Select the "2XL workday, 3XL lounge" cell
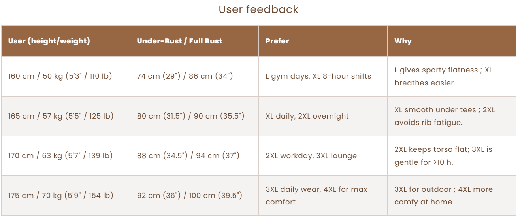Screen dimensions: 518x217 coord(311,156)
